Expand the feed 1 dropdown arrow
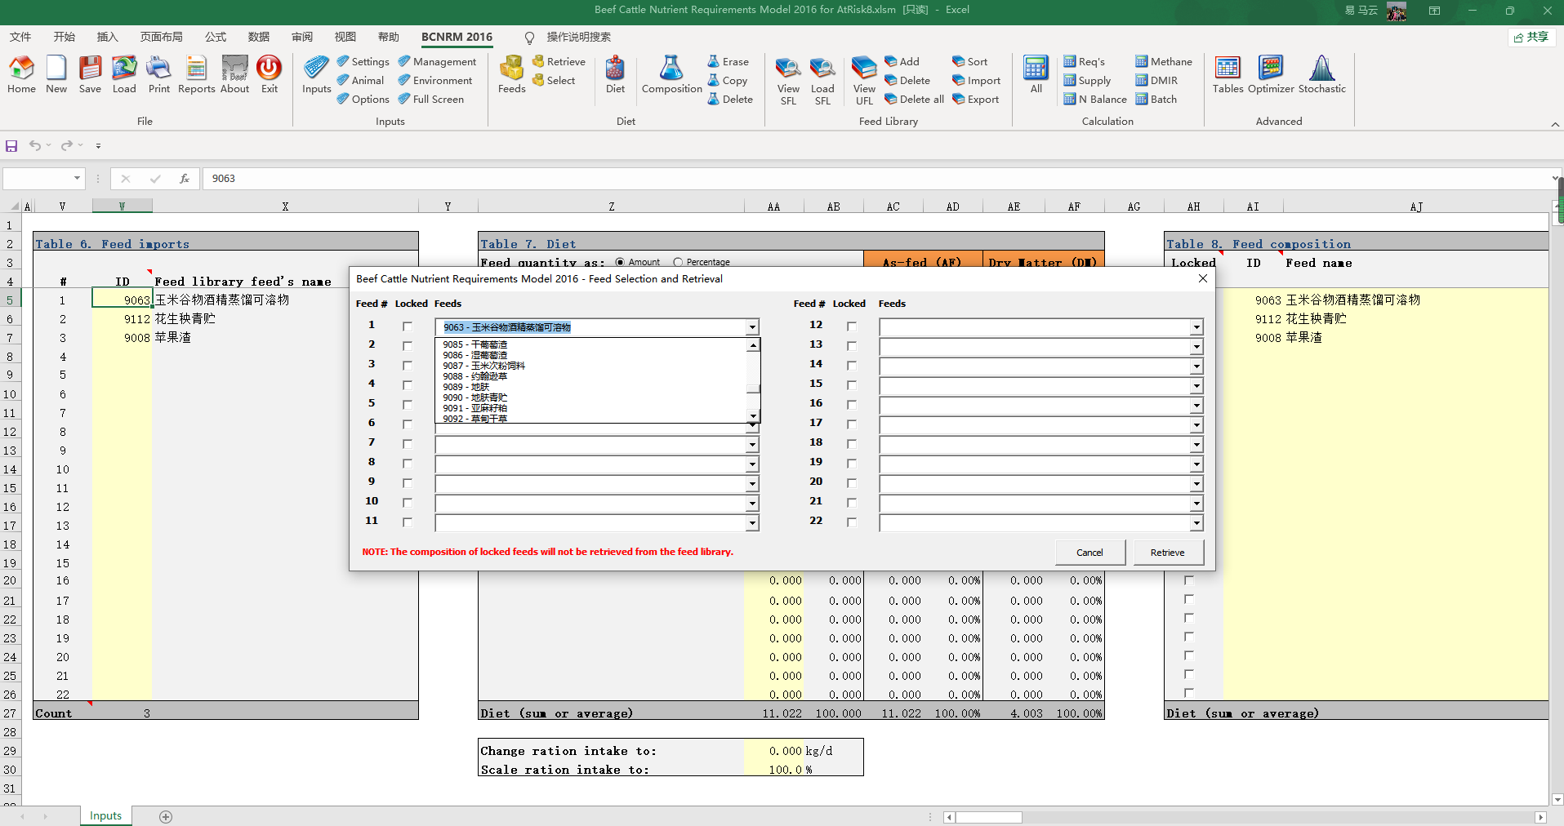Image resolution: width=1564 pixels, height=826 pixels. point(752,327)
